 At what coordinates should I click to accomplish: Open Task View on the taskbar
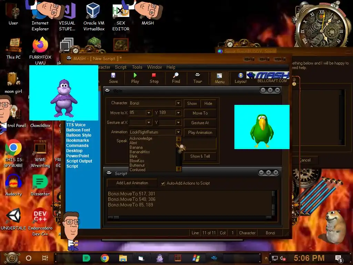(45, 258)
